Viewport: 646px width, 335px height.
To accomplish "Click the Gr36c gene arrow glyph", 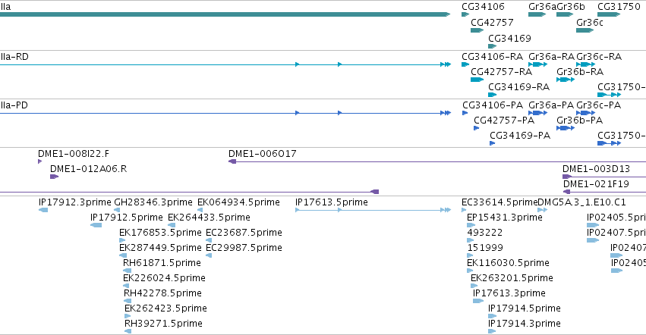I will (x=585, y=30).
